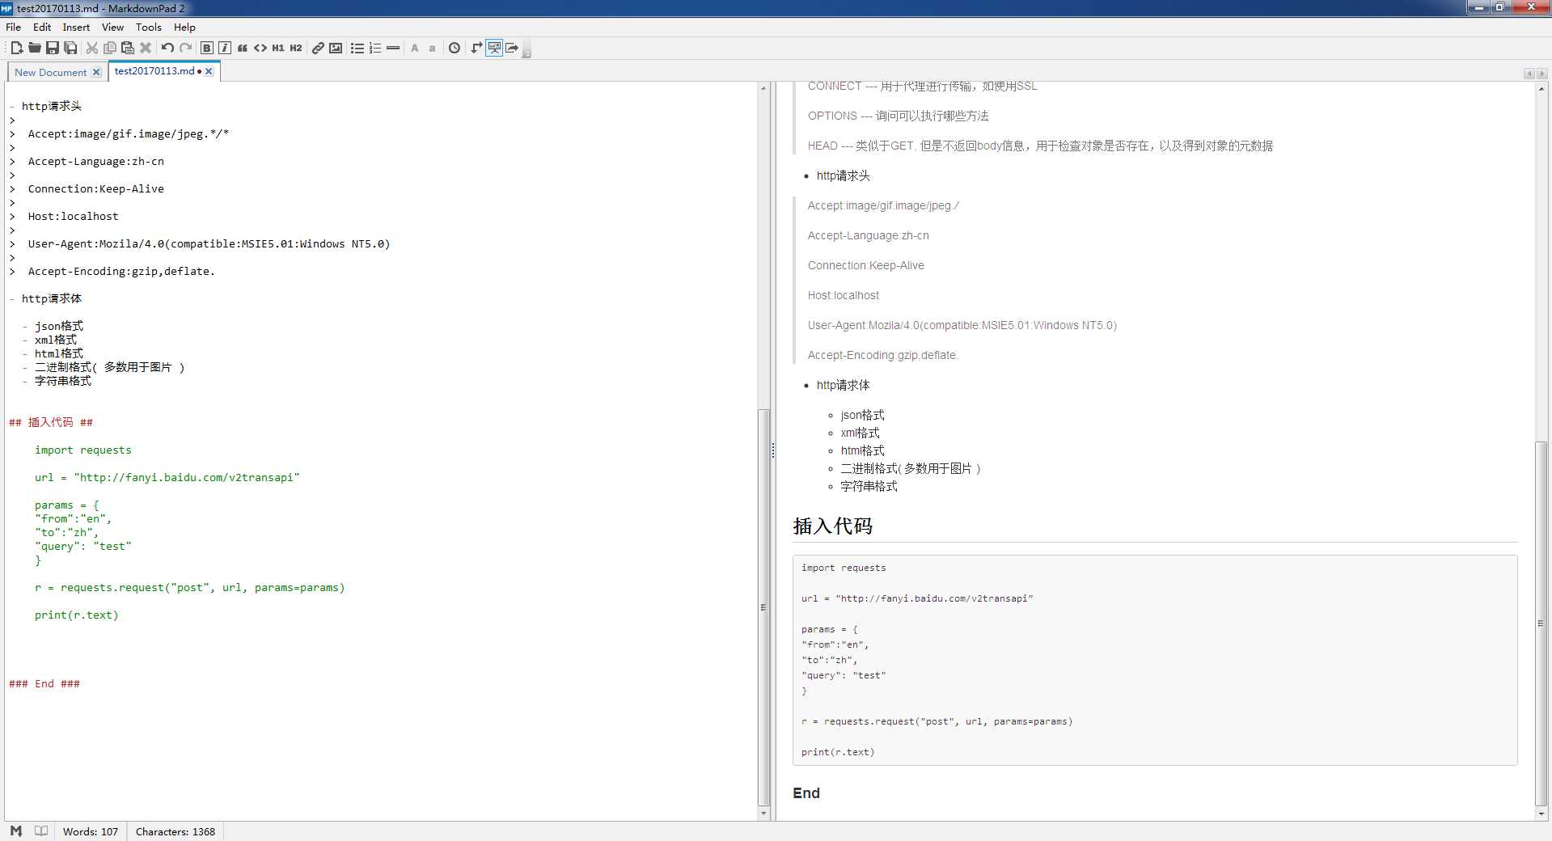Insert timestamp with clock icon
The height and width of the screenshot is (841, 1552).
455,49
